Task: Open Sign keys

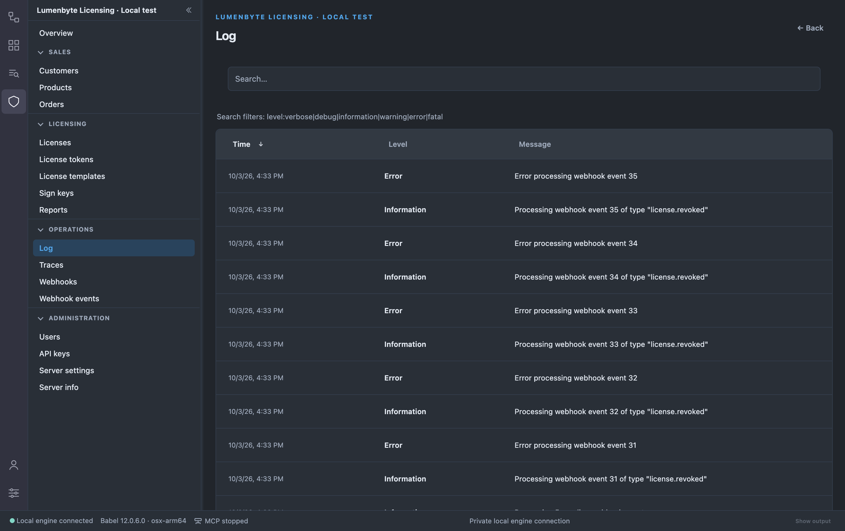Action: pos(114,193)
